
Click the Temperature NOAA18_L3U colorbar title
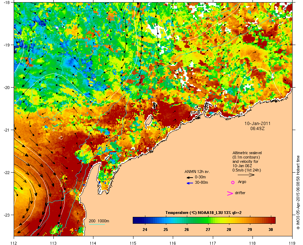pos(203,213)
